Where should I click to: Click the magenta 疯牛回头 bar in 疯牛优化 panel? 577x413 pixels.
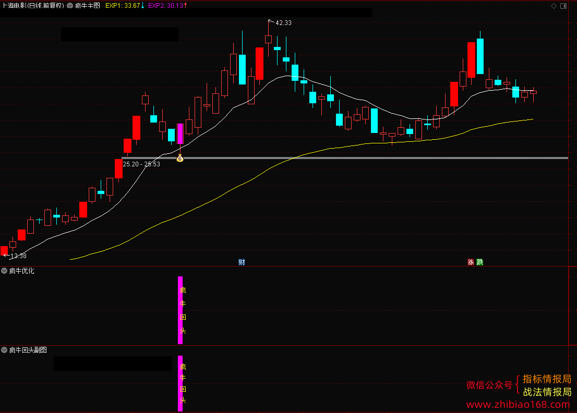181,310
